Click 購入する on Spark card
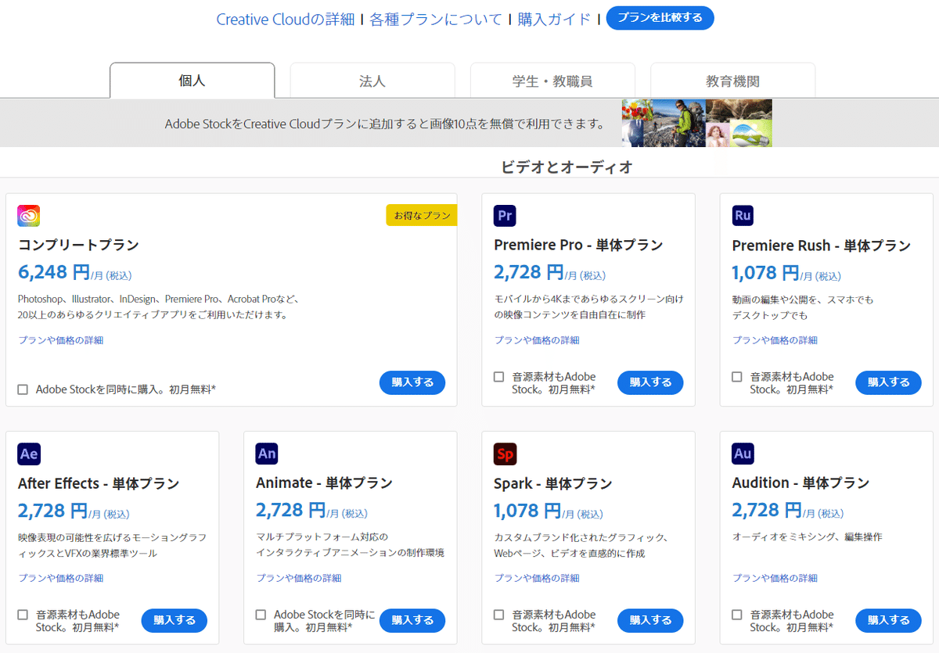Screen dimensions: 939x653 point(650,620)
